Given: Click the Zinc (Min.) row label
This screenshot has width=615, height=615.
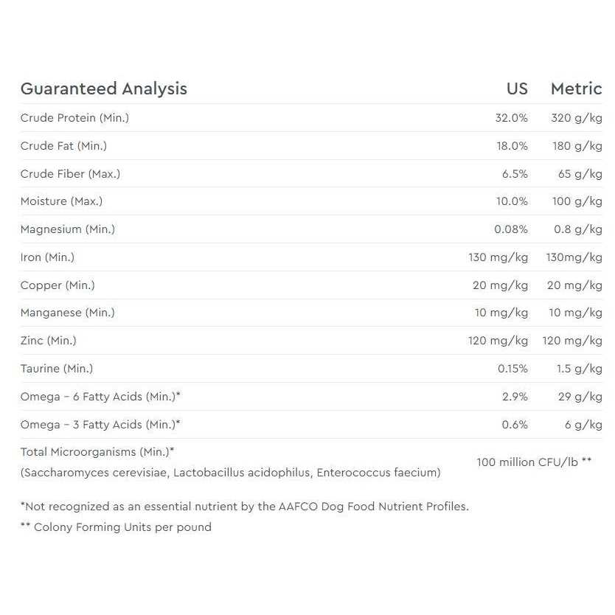Looking at the screenshot, I should pyautogui.click(x=48, y=341).
